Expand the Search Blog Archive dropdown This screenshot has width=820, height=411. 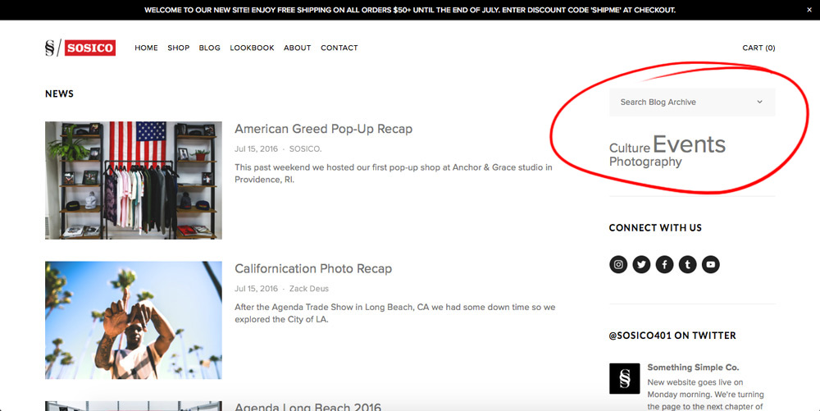692,102
